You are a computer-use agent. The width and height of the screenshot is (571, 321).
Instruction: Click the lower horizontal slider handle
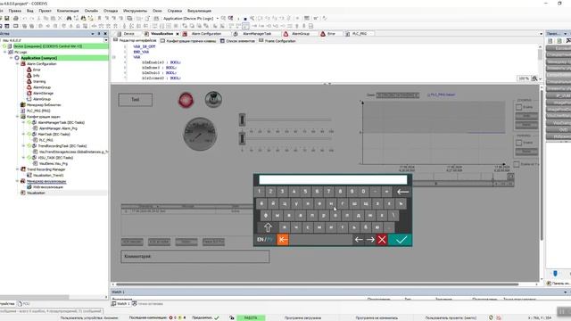[242, 139]
